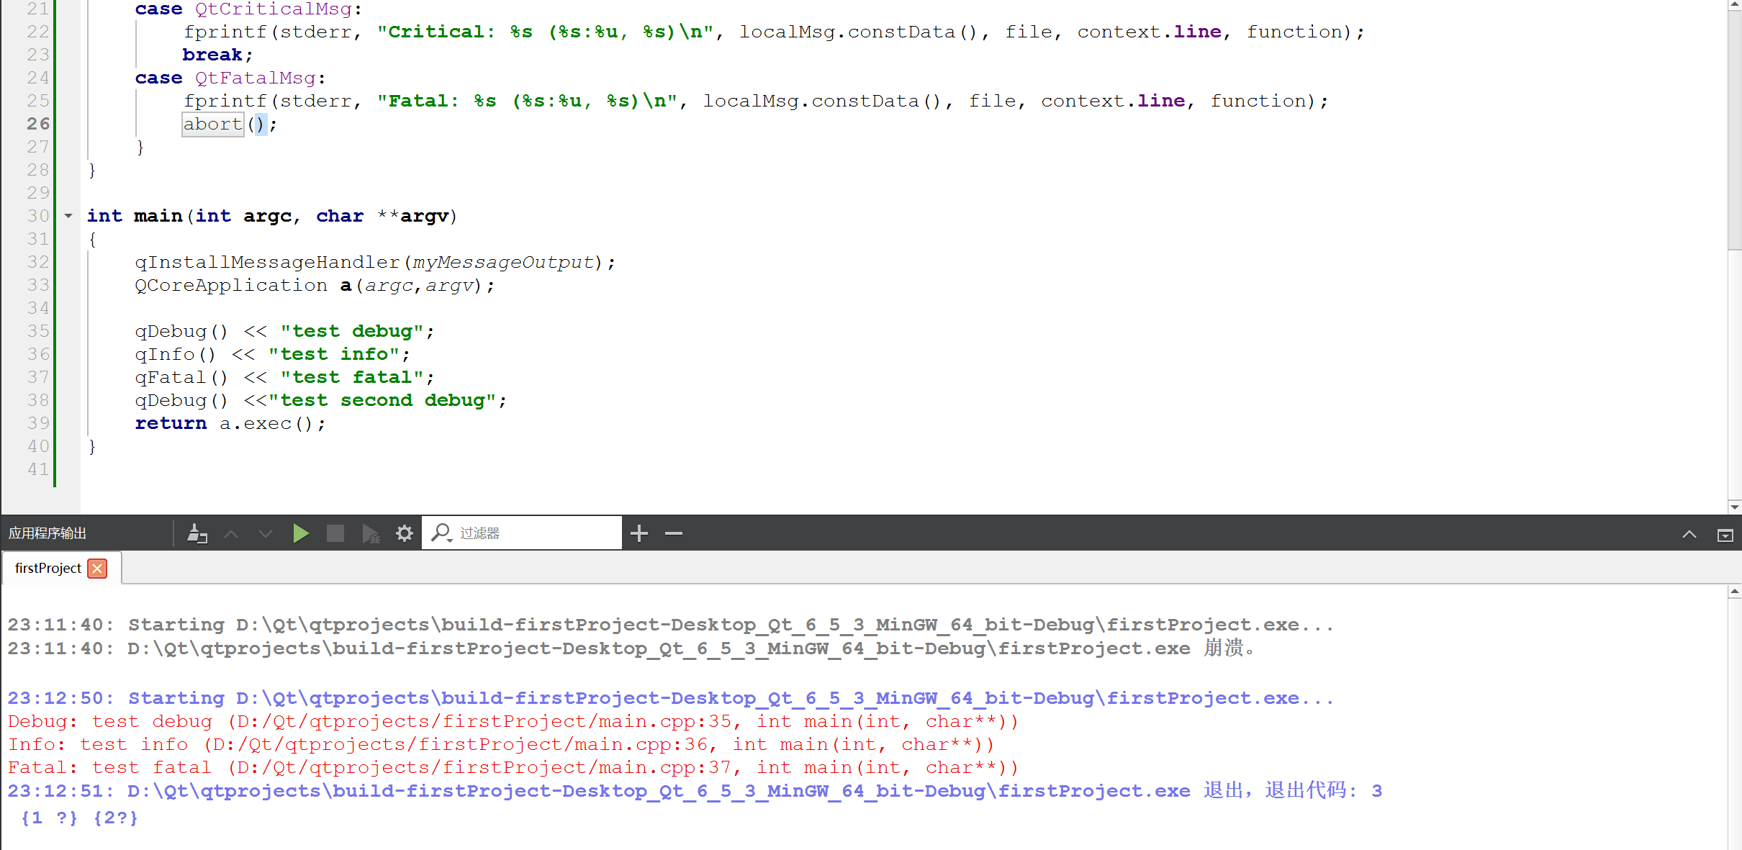Click the editor vertical scrollbar thumb
Screen dimensions: 1742x850
1734,130
